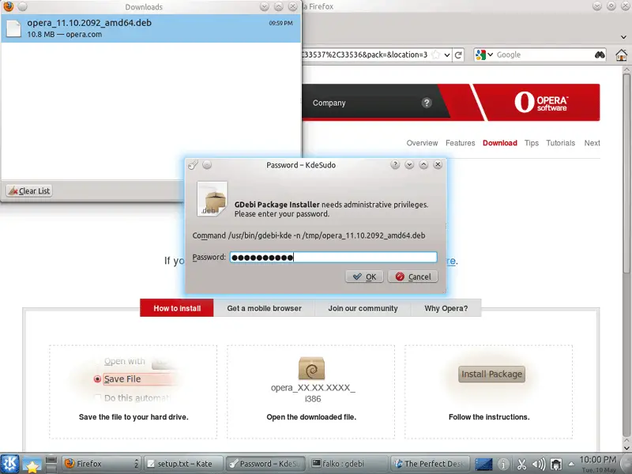Click the Firefox address bar URL
Viewport: 632px width, 474px height.
coord(365,55)
